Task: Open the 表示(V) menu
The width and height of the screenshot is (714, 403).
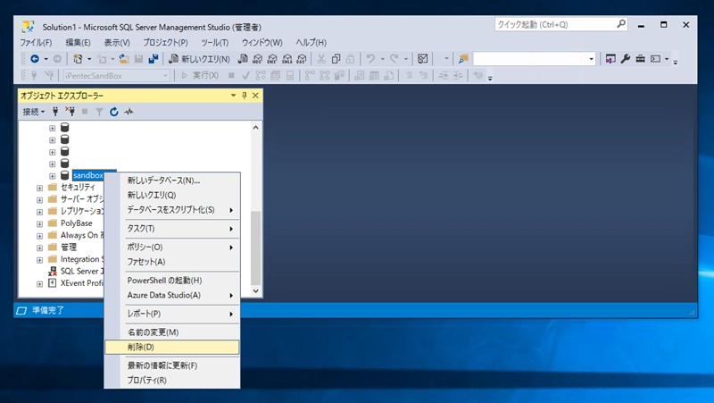Action: click(117, 42)
